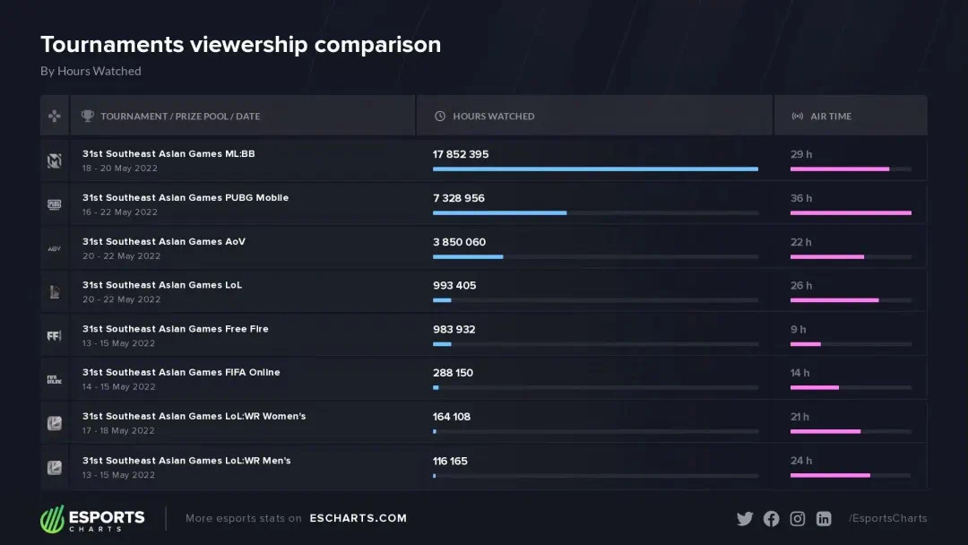The image size is (968, 545).
Task: Click the League of Legends game icon
Action: [55, 292]
